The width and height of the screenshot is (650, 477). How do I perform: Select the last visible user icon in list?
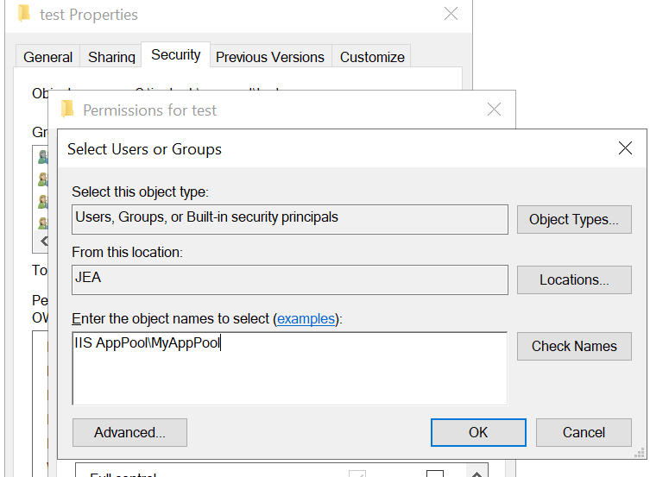pos(41,222)
